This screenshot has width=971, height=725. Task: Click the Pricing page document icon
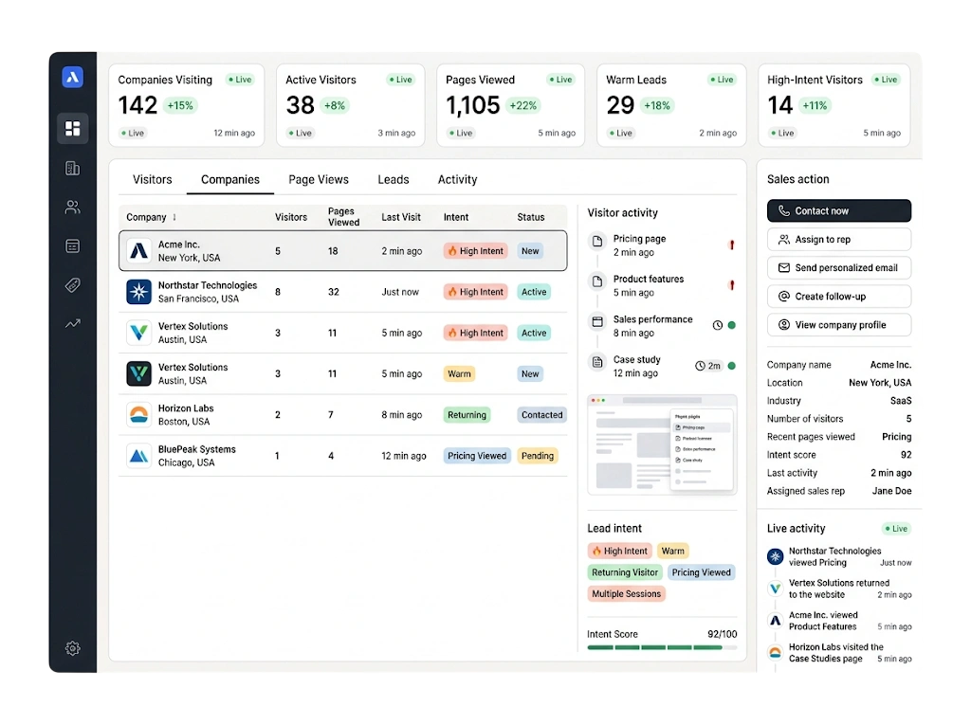point(597,242)
